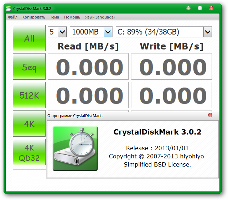Open the Тема menu
228x200 pixels.
(x=55, y=17)
